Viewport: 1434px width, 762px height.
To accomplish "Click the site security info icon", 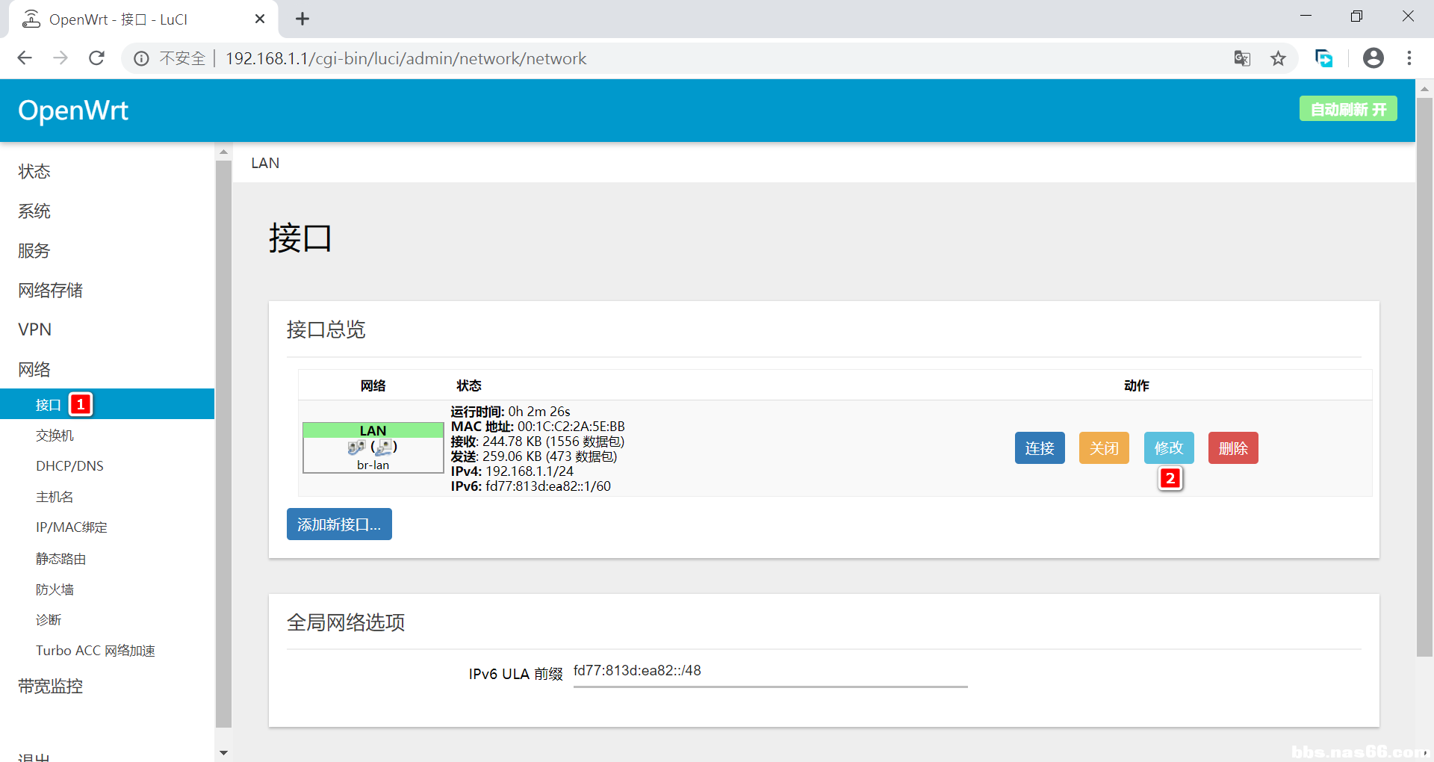I will (x=141, y=58).
